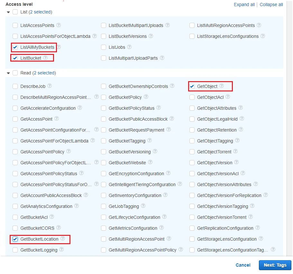Click the GetMetricsConfiguration label

(x=133, y=228)
